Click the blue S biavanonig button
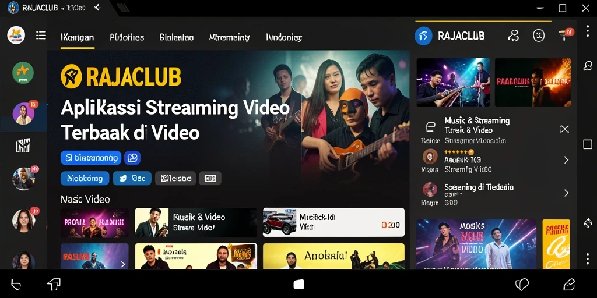The height and width of the screenshot is (298, 597). coord(90,158)
